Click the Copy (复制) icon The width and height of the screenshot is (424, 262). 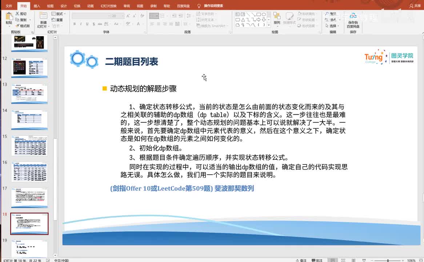point(17,20)
